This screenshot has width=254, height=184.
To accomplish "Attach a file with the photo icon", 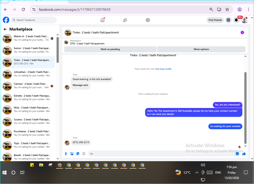I will [72, 154].
